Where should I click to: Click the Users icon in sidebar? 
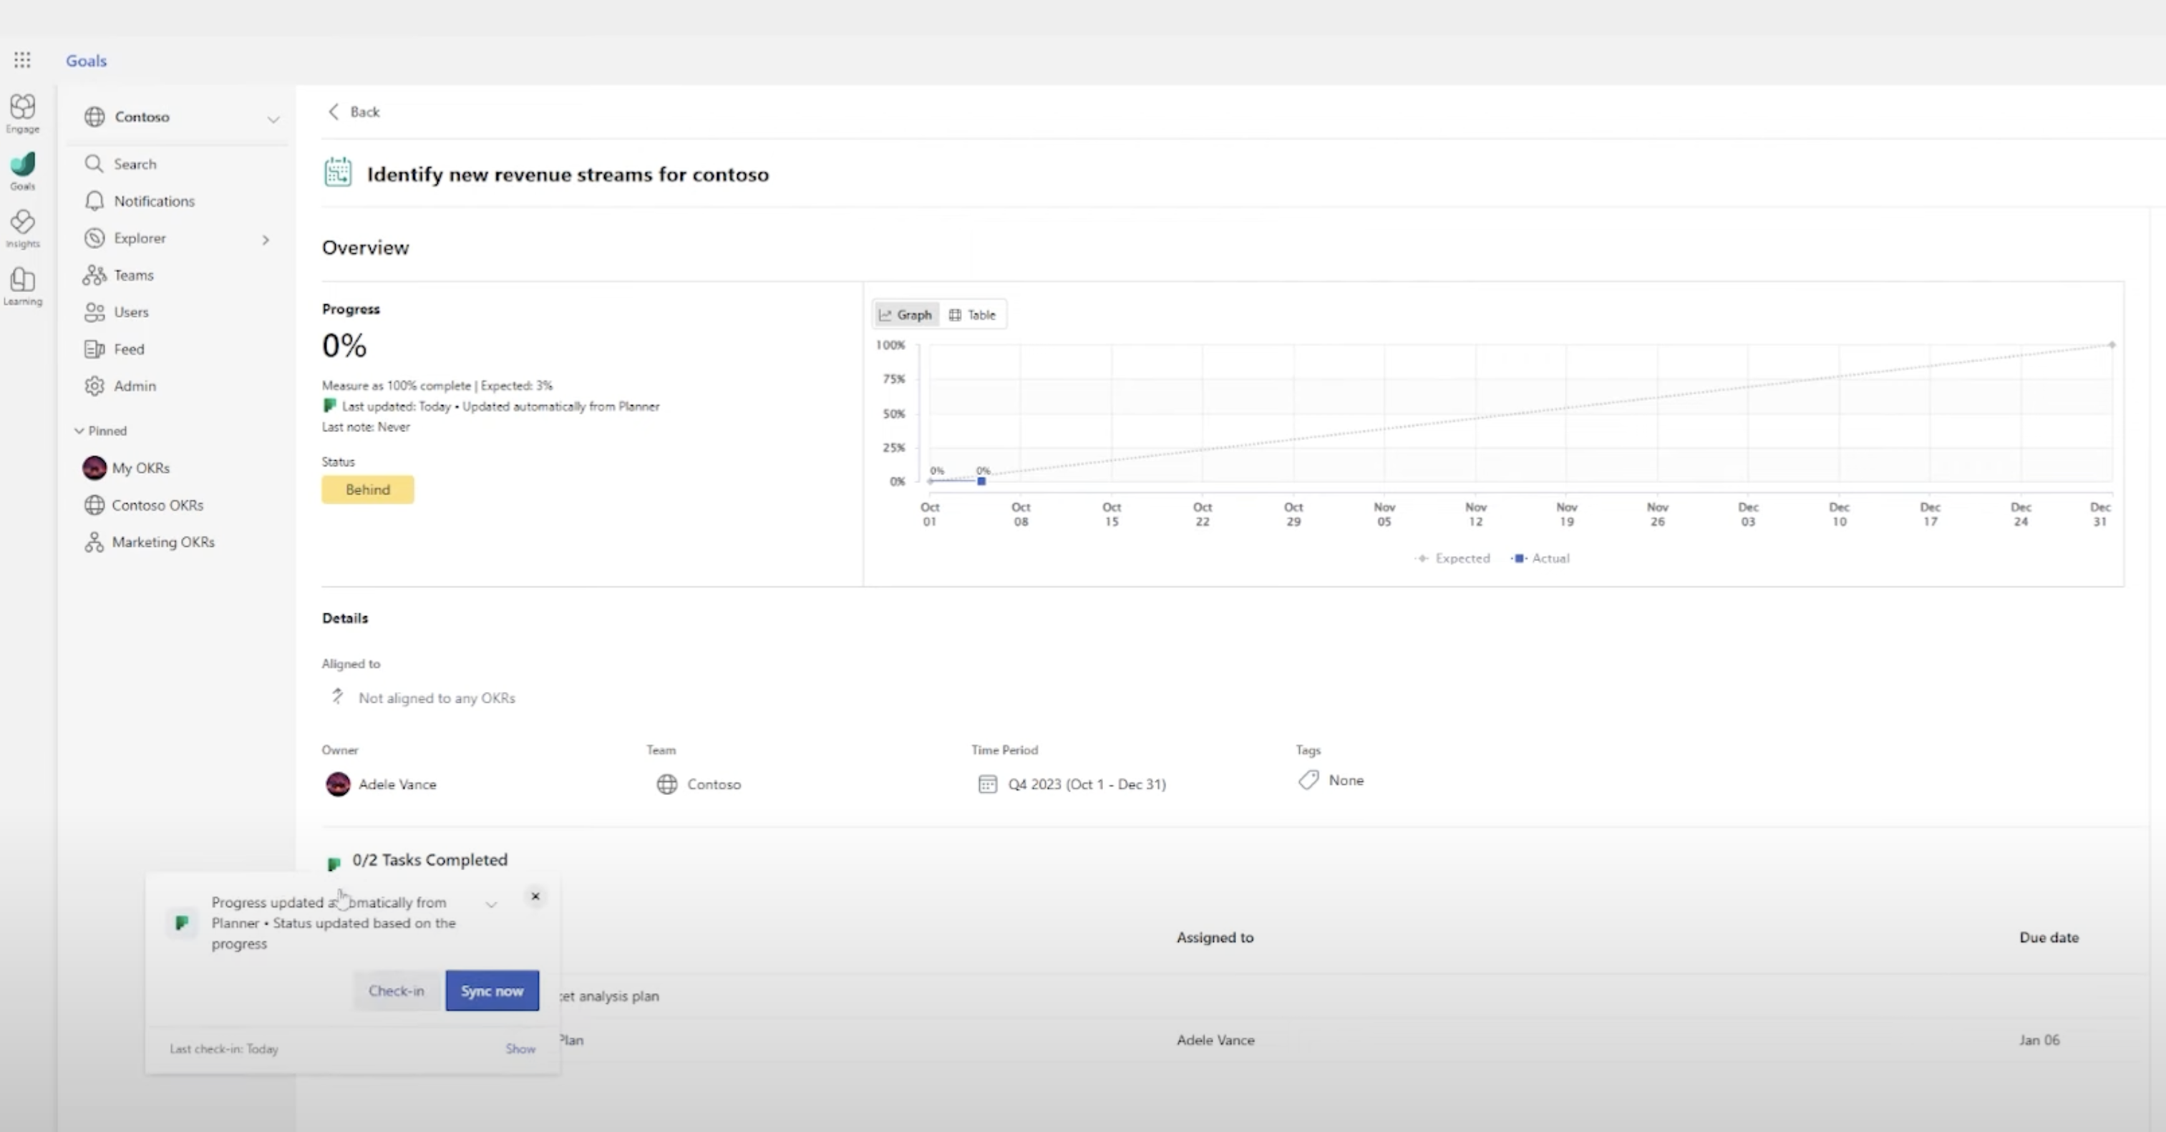click(94, 312)
